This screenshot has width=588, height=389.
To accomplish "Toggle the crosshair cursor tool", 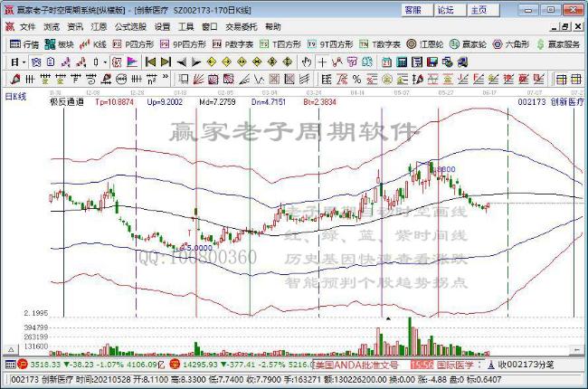I will pyautogui.click(x=322, y=62).
